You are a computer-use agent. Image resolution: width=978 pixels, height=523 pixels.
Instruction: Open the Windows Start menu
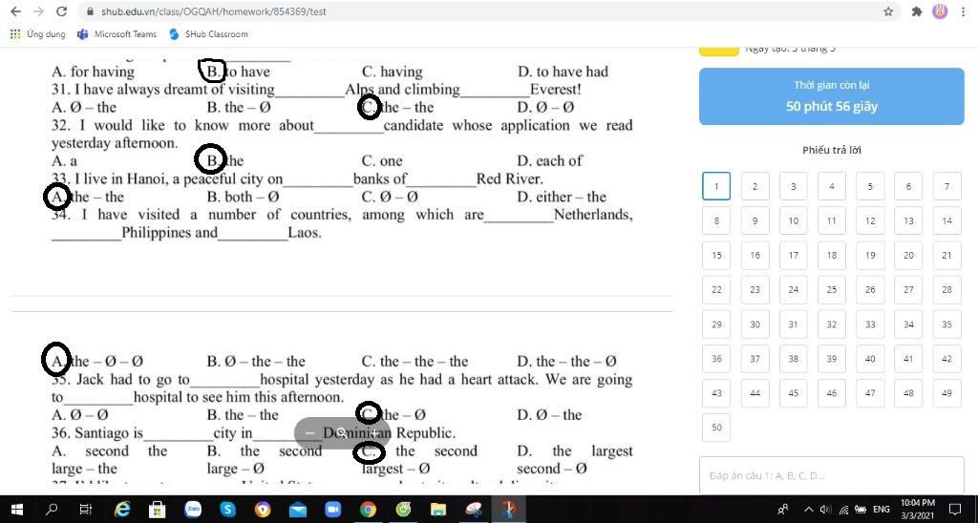pyautogui.click(x=17, y=510)
